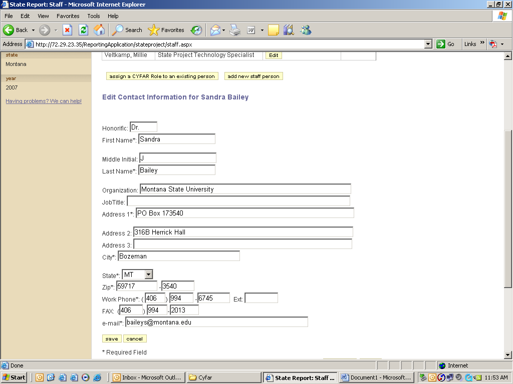Open the History icon in the toolbar
513x384 pixels.
(196, 30)
